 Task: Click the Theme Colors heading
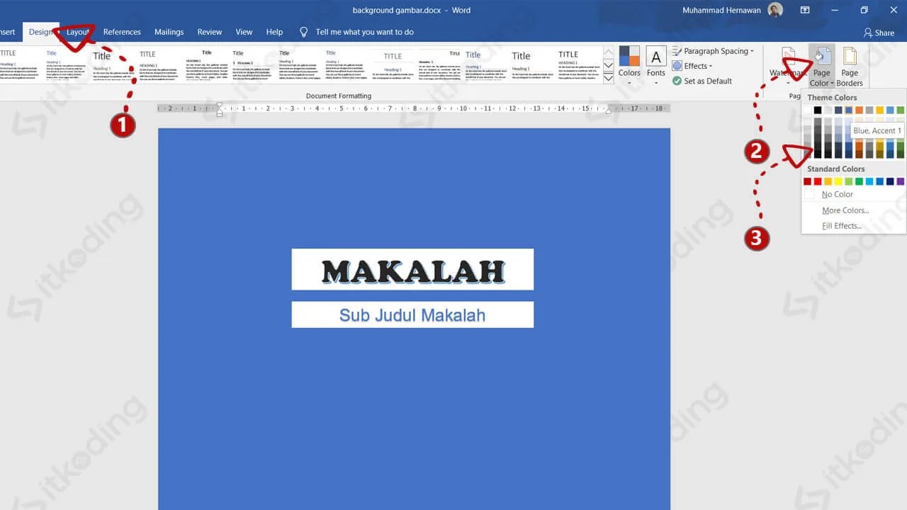click(832, 98)
